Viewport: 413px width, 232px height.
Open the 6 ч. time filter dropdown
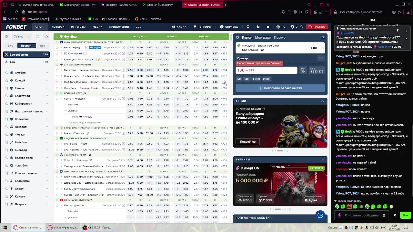22,37
